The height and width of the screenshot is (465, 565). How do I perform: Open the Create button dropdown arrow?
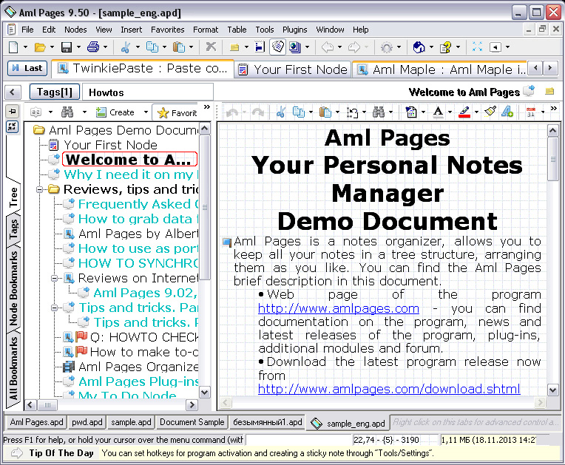click(x=144, y=112)
